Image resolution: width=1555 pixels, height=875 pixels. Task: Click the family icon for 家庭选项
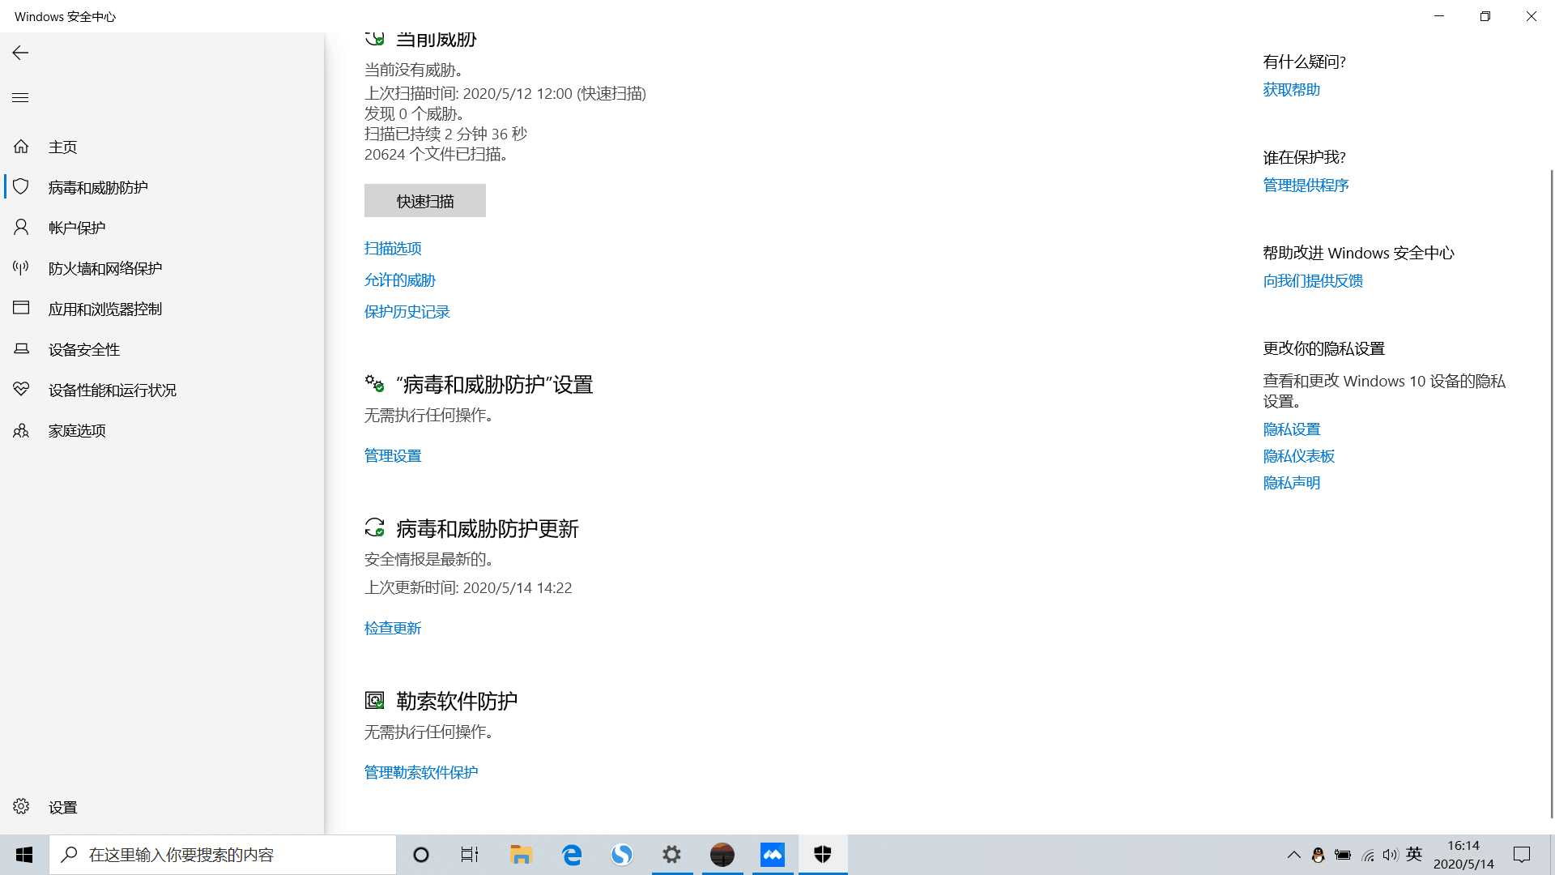[x=21, y=430]
